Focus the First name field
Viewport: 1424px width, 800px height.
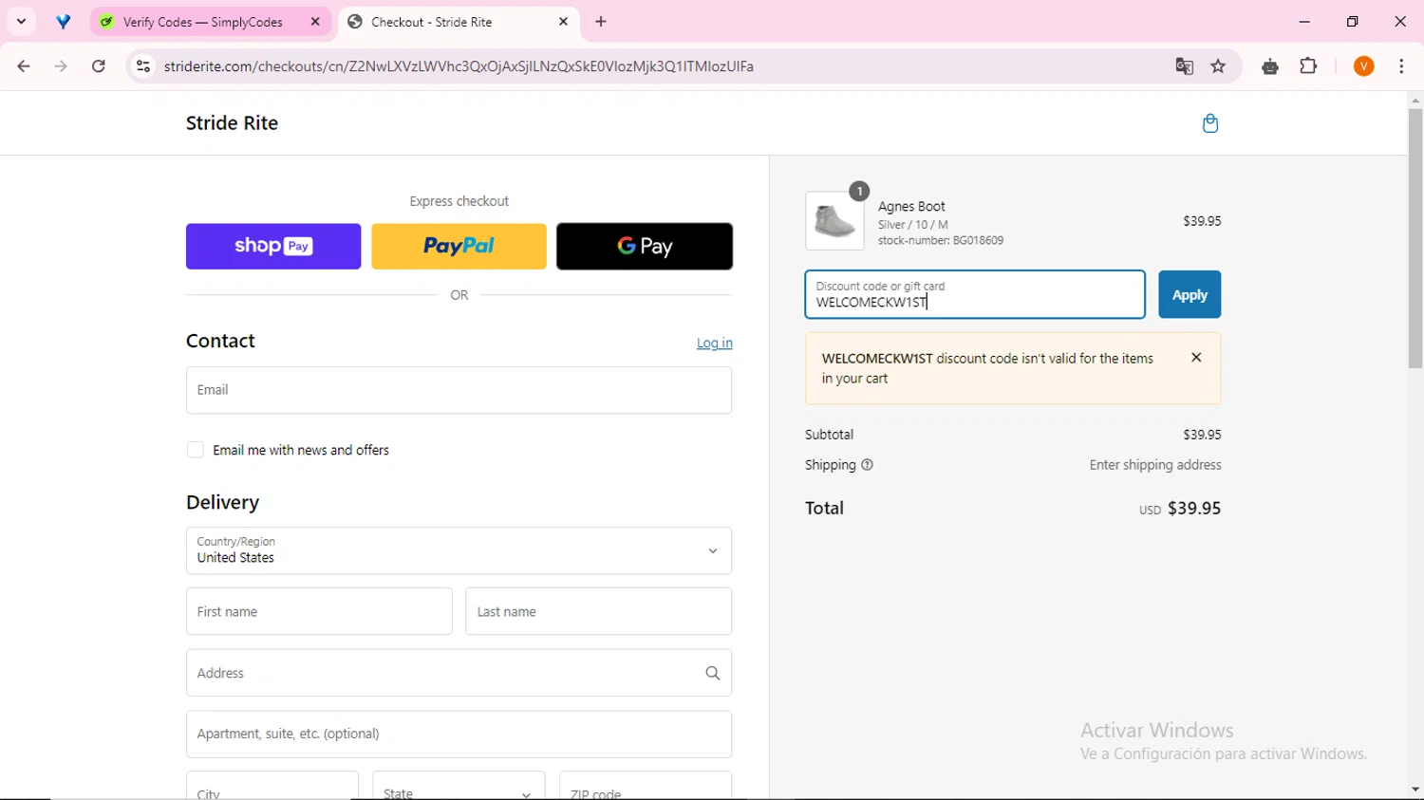319,611
